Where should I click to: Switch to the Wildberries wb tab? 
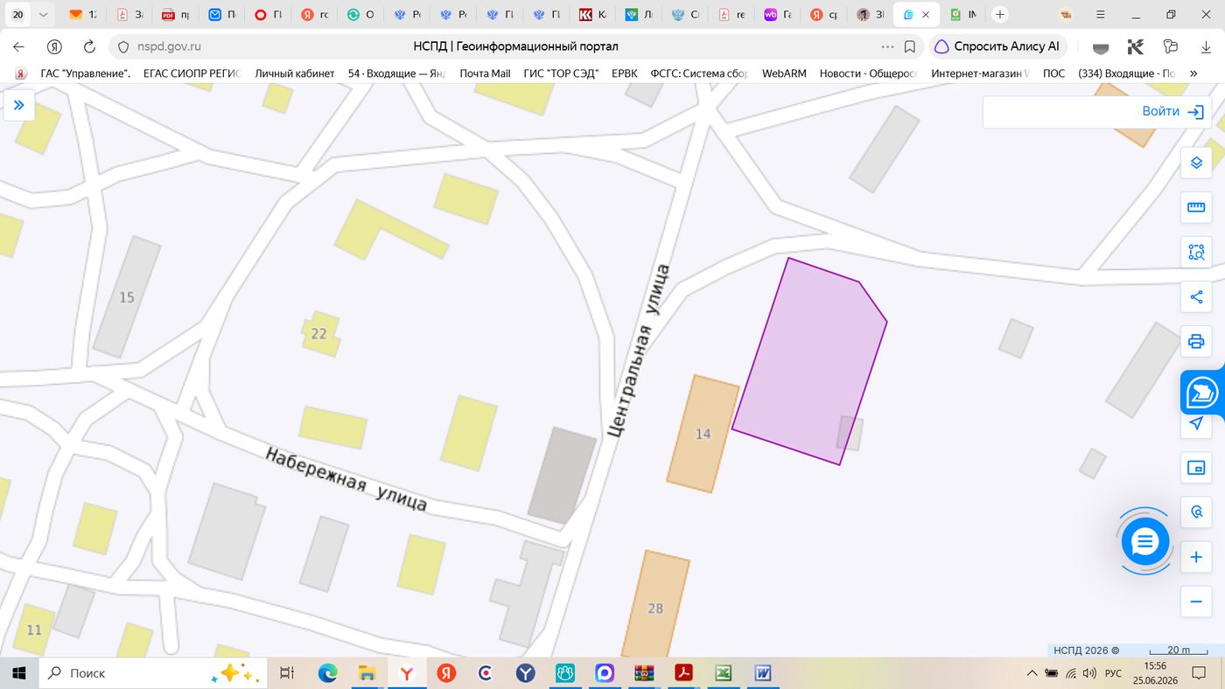pyautogui.click(x=777, y=15)
